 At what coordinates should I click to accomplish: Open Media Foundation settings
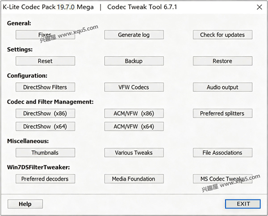click(x=134, y=179)
